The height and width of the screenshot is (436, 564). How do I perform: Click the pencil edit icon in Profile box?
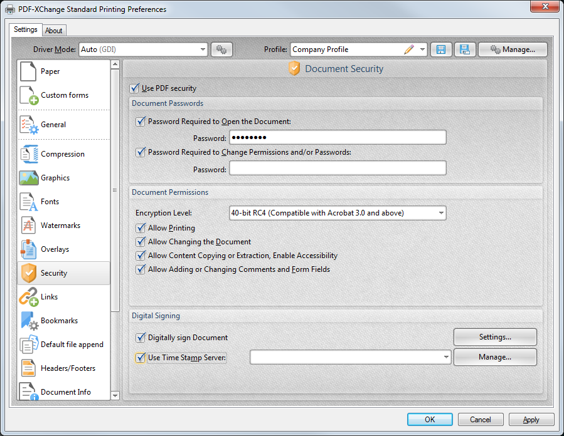[x=409, y=49]
